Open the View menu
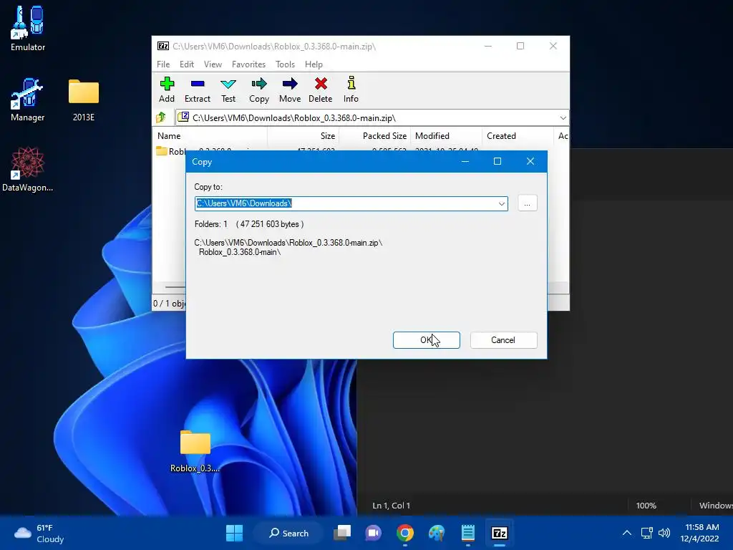 (x=213, y=64)
